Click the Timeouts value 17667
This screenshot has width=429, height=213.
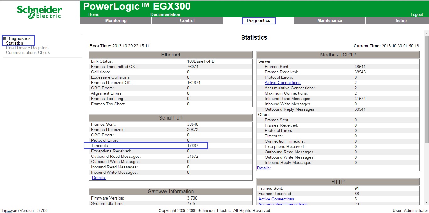click(x=193, y=146)
